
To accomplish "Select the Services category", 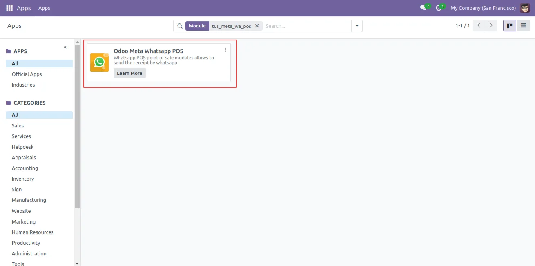I will 39,136.
